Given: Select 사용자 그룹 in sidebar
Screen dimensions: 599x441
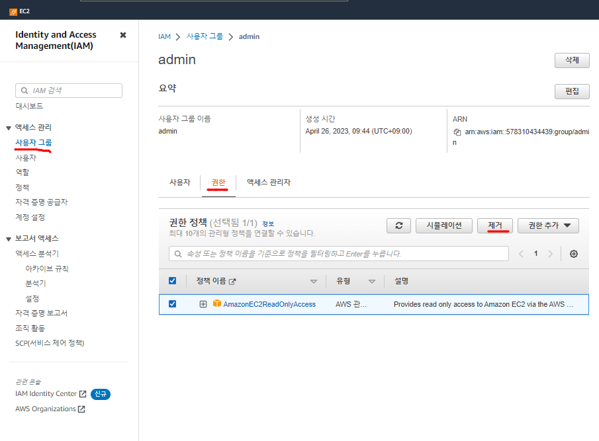Looking at the screenshot, I should point(34,142).
